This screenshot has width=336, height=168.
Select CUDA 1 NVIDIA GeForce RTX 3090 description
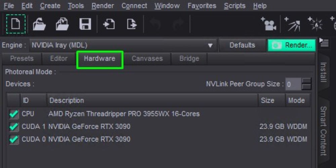pos(89,127)
